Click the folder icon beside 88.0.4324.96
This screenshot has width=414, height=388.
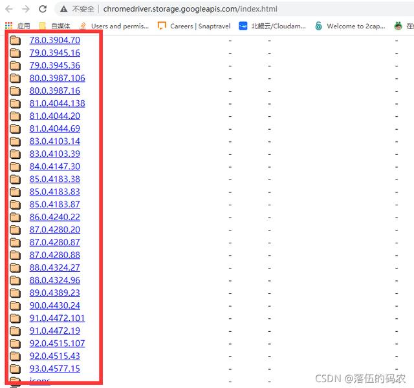pos(16,281)
